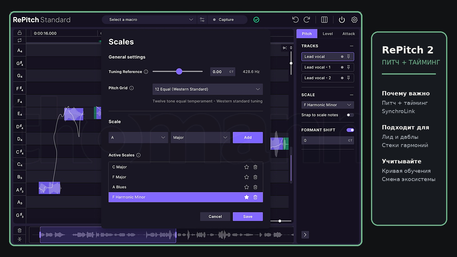Open the Select a macro dropdown
Image resolution: width=457 pixels, height=257 pixels.
click(149, 20)
